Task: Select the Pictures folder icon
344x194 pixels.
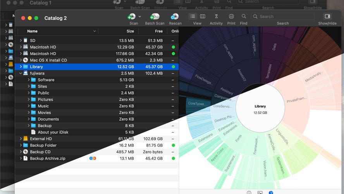Action: (x=33, y=99)
